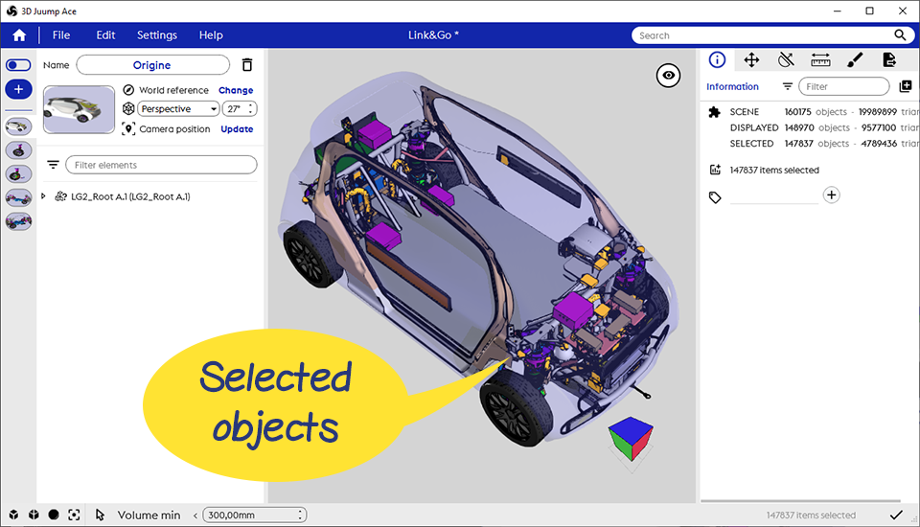Click the add collection icon beside Filter
Viewport: 920px width, 527px height.
tap(906, 86)
